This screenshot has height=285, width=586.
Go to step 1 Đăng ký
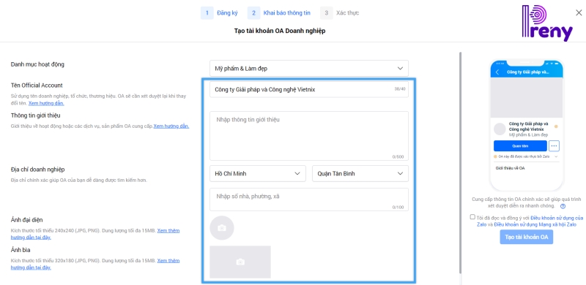(x=220, y=12)
